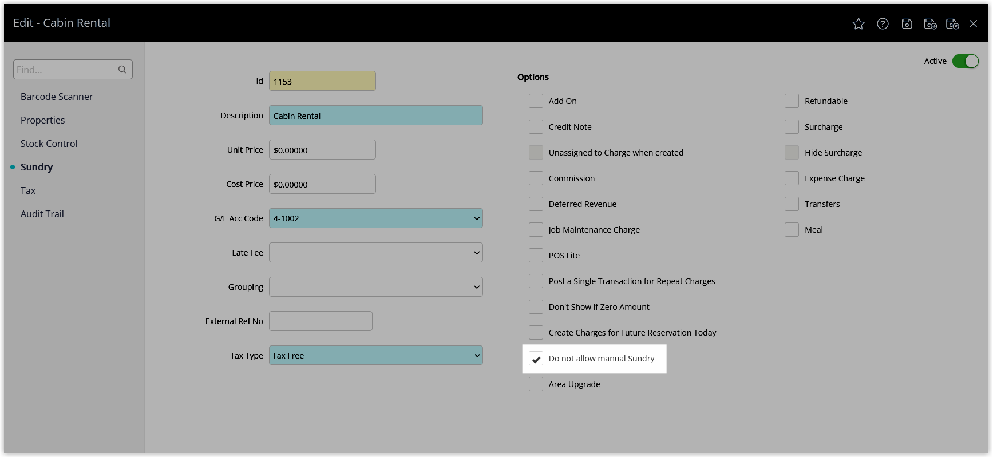Screen dimensions: 993x458
Task: Open the help question mark icon
Action: (x=883, y=23)
